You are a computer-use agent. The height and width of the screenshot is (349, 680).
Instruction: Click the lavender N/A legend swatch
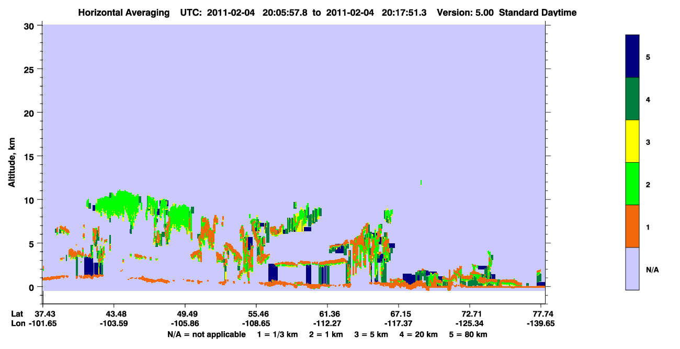tap(632, 268)
